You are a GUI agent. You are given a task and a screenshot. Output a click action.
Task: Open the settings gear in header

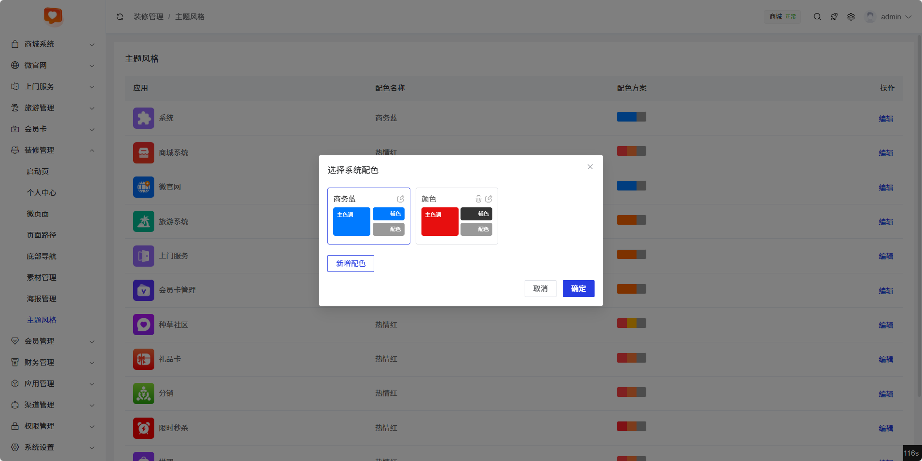click(851, 17)
